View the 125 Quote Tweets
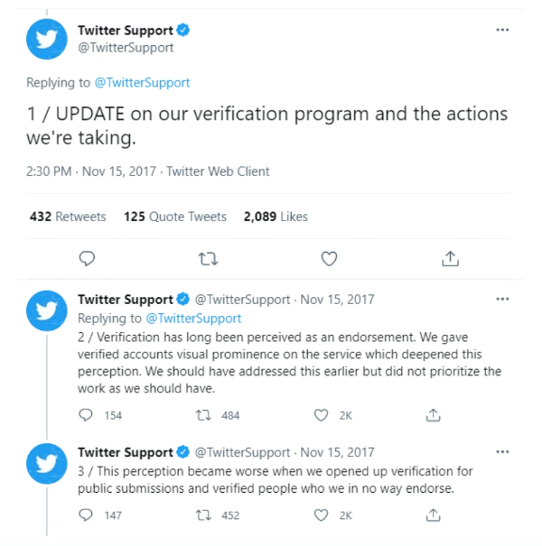The width and height of the screenshot is (542, 546). 175,217
